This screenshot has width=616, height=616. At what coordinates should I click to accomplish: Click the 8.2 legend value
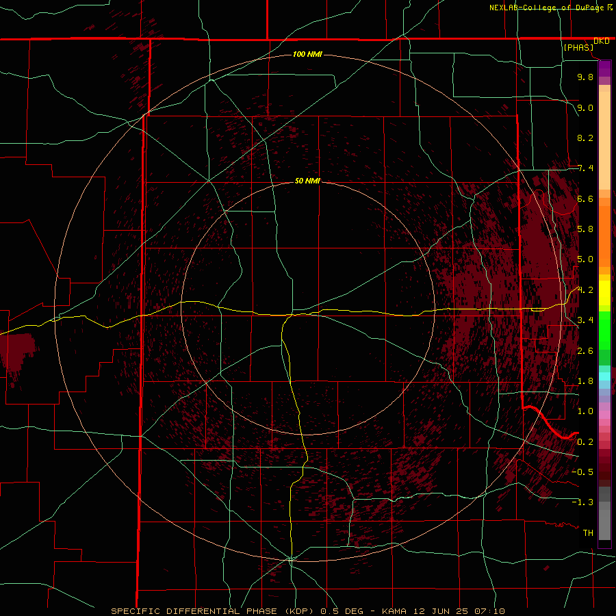585,138
